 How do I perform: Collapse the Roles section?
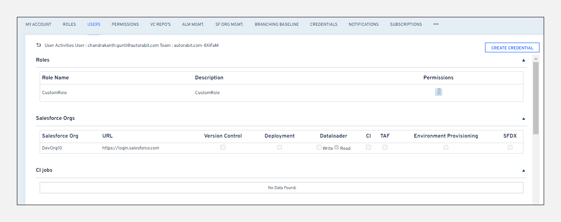(524, 60)
